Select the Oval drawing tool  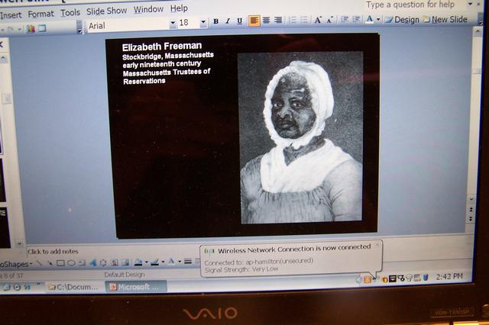[x=71, y=263]
